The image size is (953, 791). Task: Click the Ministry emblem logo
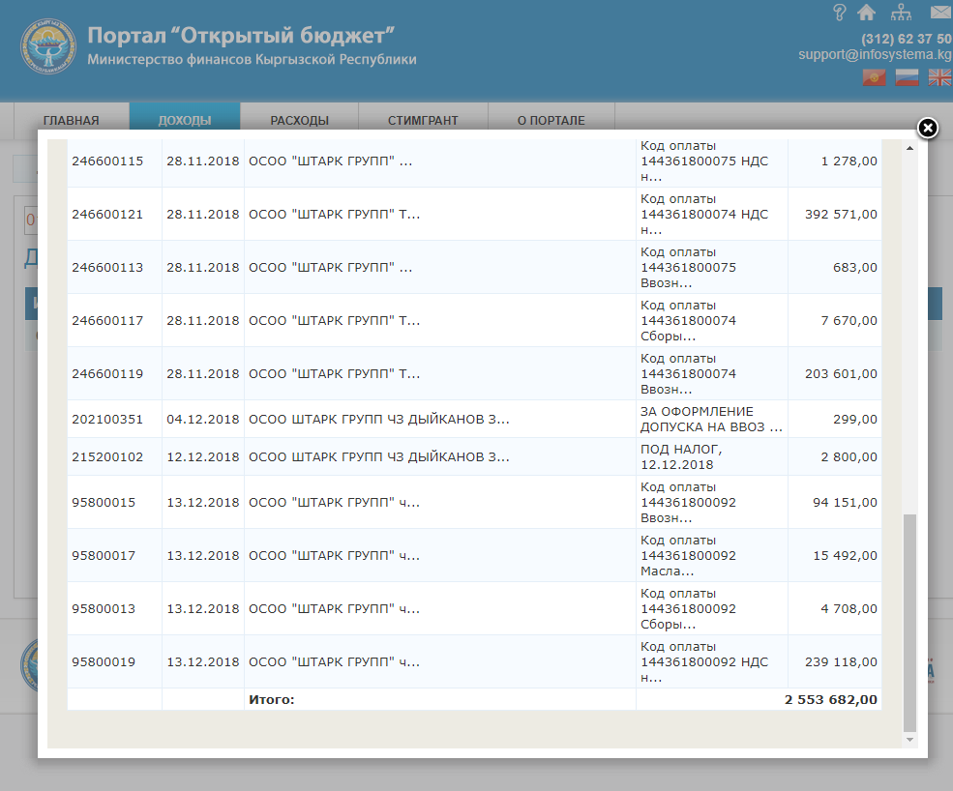point(47,49)
